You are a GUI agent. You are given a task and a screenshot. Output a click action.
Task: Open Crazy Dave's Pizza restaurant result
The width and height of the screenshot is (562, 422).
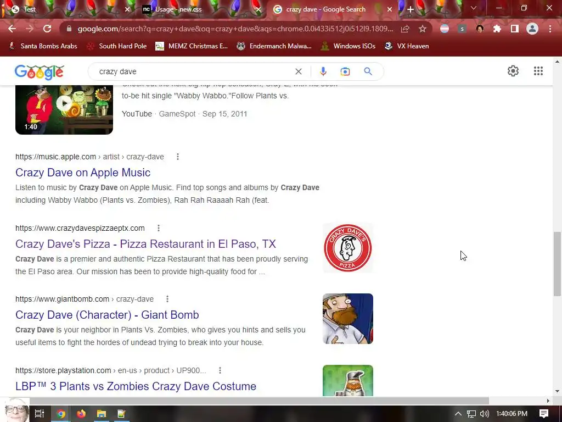[x=145, y=244]
